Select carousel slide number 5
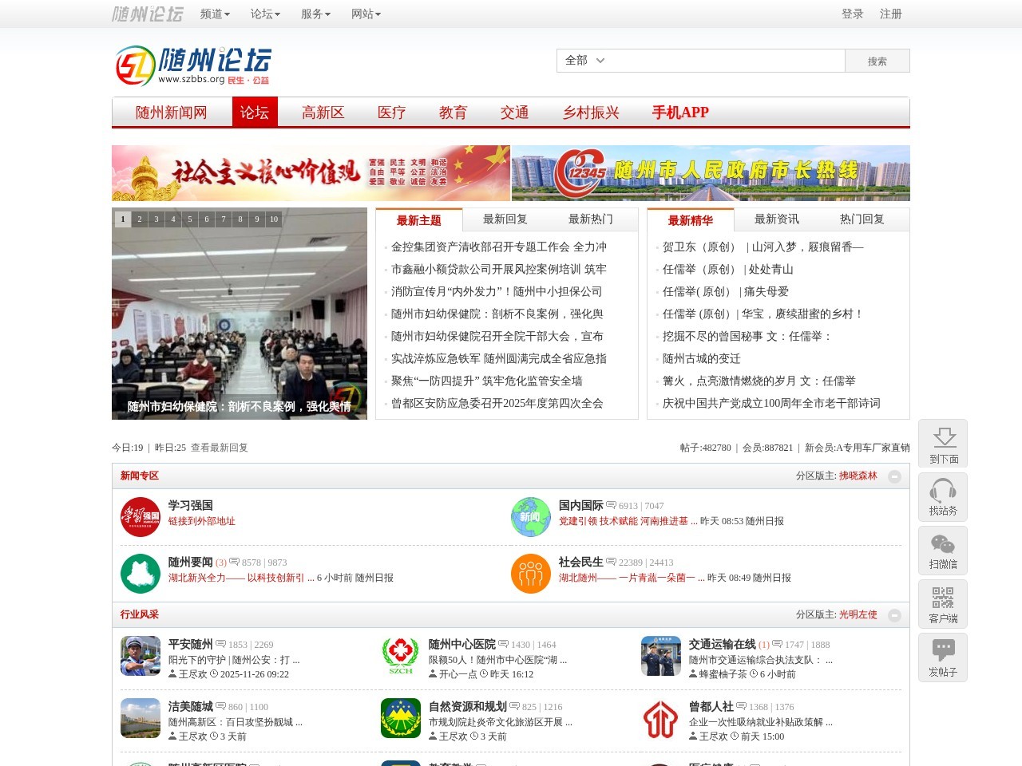 pyautogui.click(x=189, y=219)
